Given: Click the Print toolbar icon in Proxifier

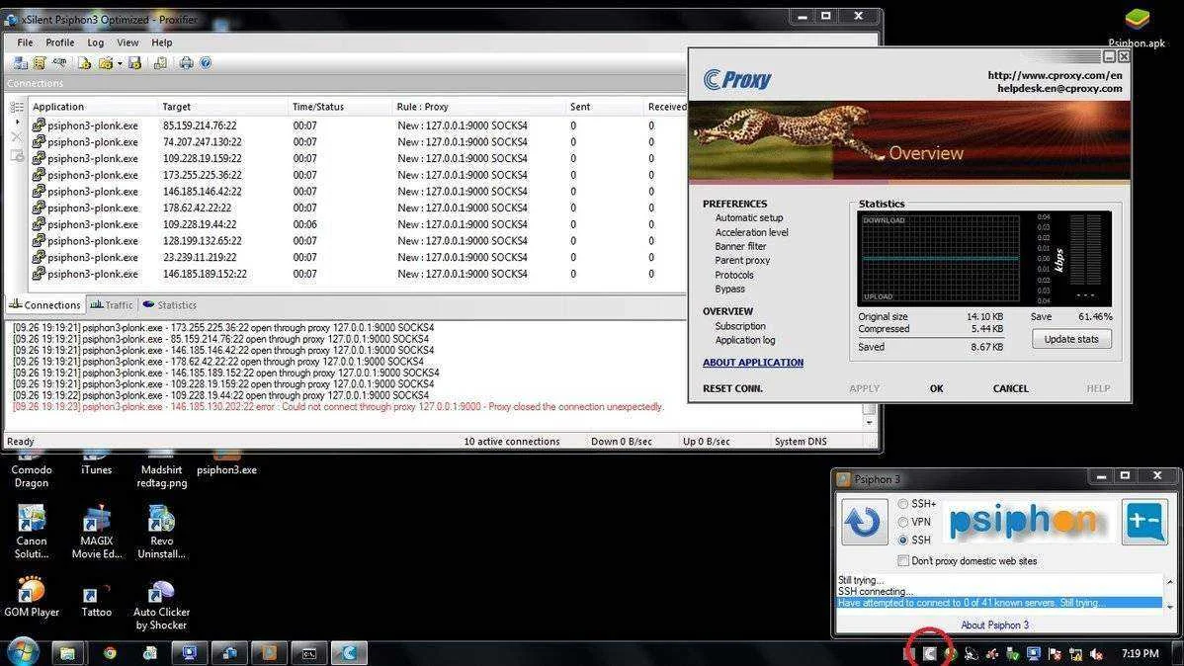Looking at the screenshot, I should 186,63.
